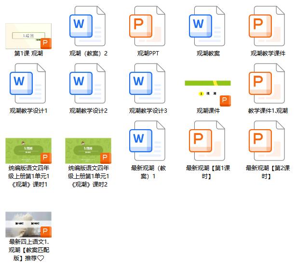Screen dimensions: 295x266
Task: Open the 观潮PPT PowerPoint file icon
Action: [x=148, y=26]
